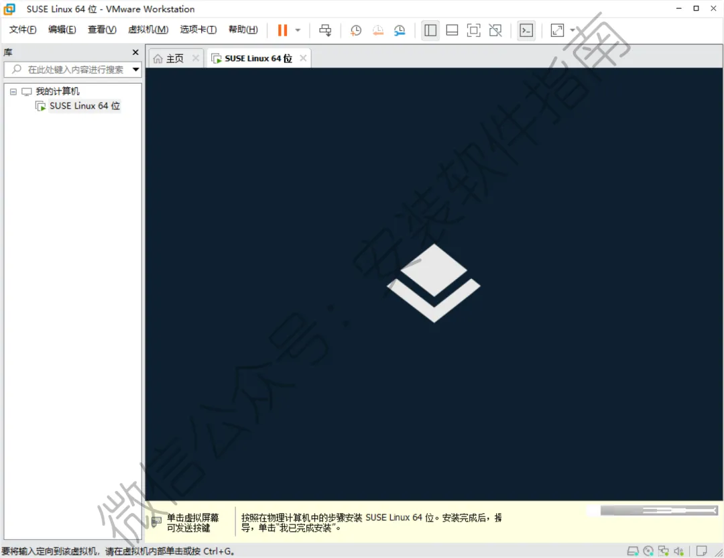Click the hard disk status icon
Viewport: 724px width, 558px height.
click(x=633, y=551)
